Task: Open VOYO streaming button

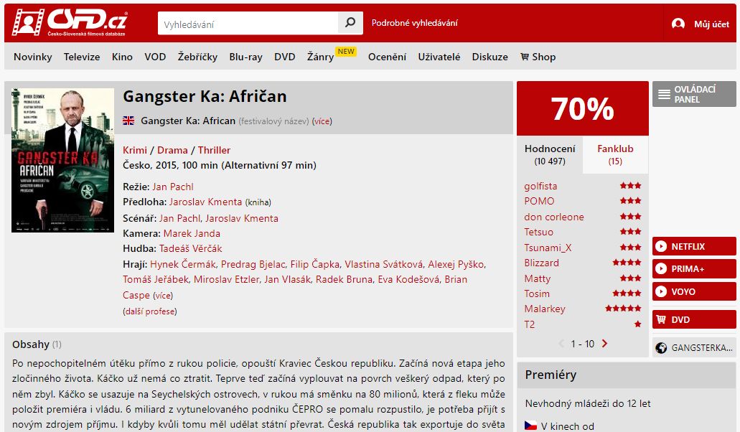Action: click(x=694, y=291)
